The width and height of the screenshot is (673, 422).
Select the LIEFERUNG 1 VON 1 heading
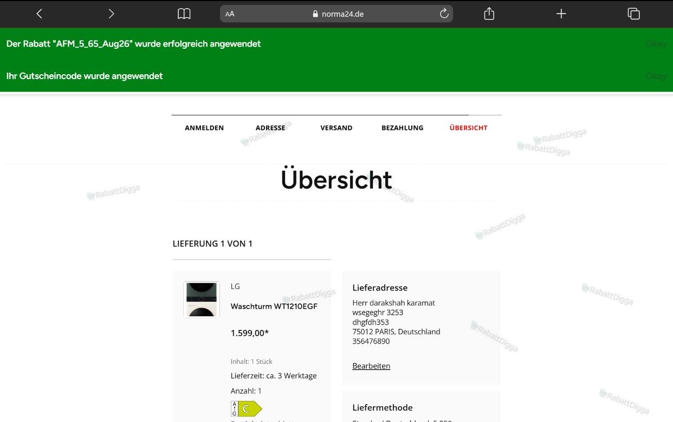point(212,244)
